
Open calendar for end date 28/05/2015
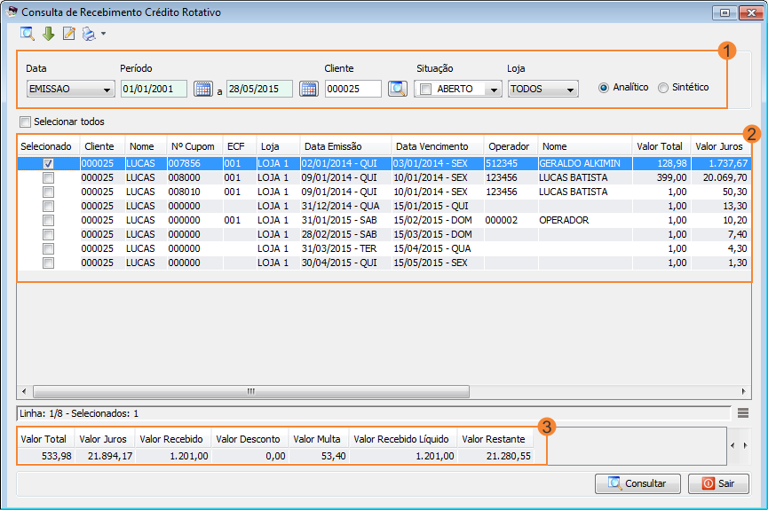(309, 89)
